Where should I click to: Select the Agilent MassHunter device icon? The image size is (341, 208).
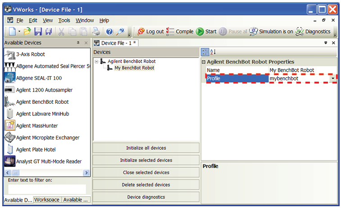(x=10, y=125)
